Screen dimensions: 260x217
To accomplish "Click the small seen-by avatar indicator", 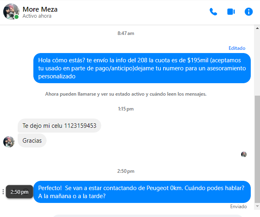I will point(244,154).
